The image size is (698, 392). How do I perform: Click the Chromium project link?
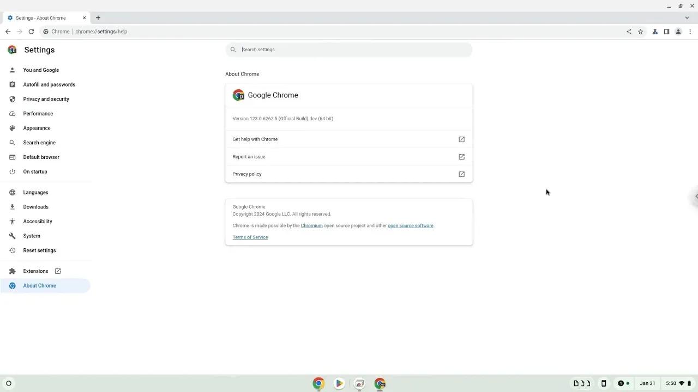(x=311, y=225)
